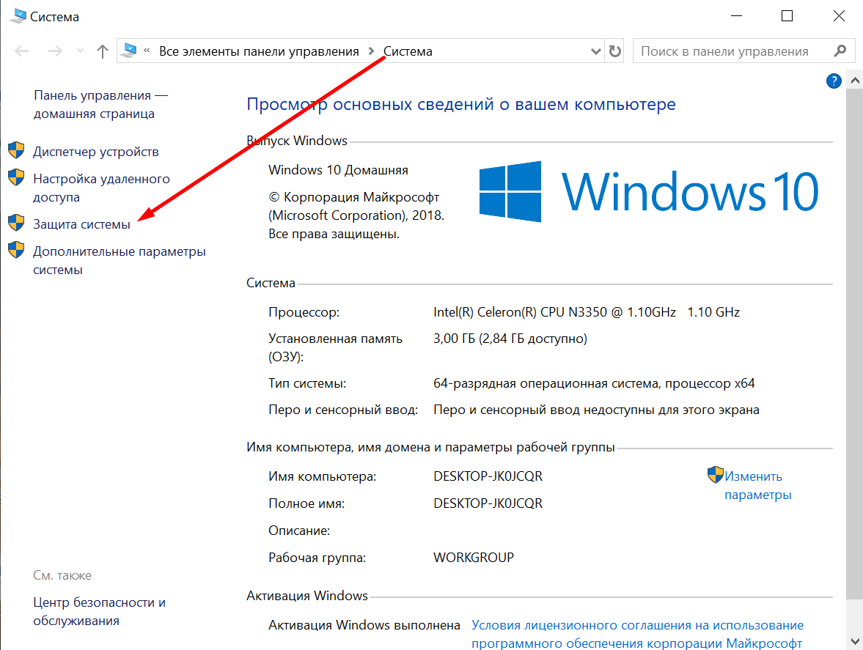Open the recent locations dropdown arrow
Screen dimensions: 863x650
(x=81, y=51)
